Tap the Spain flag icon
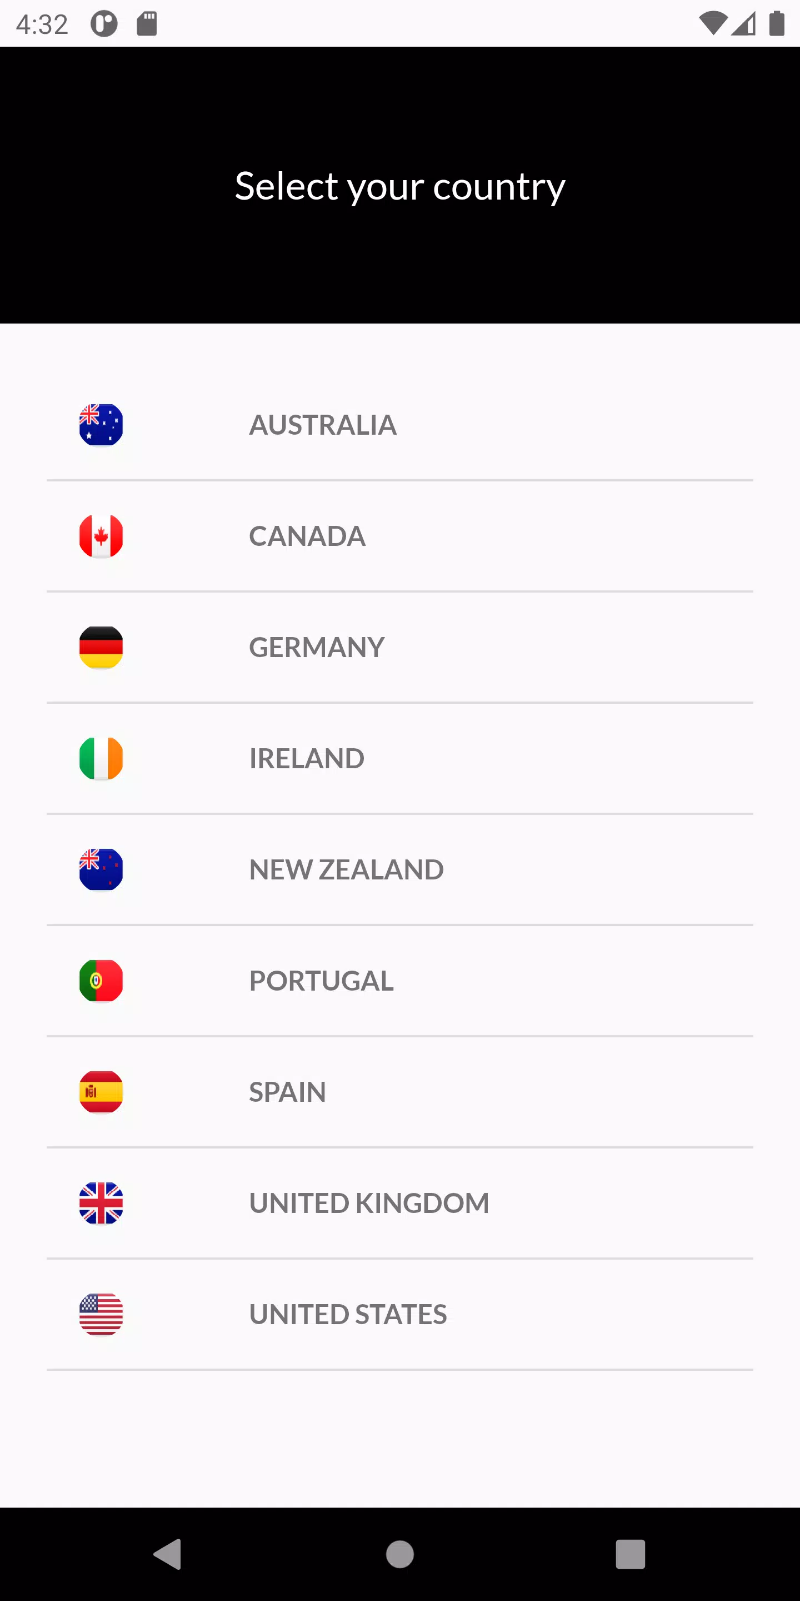This screenshot has height=1601, width=800. point(101,1092)
